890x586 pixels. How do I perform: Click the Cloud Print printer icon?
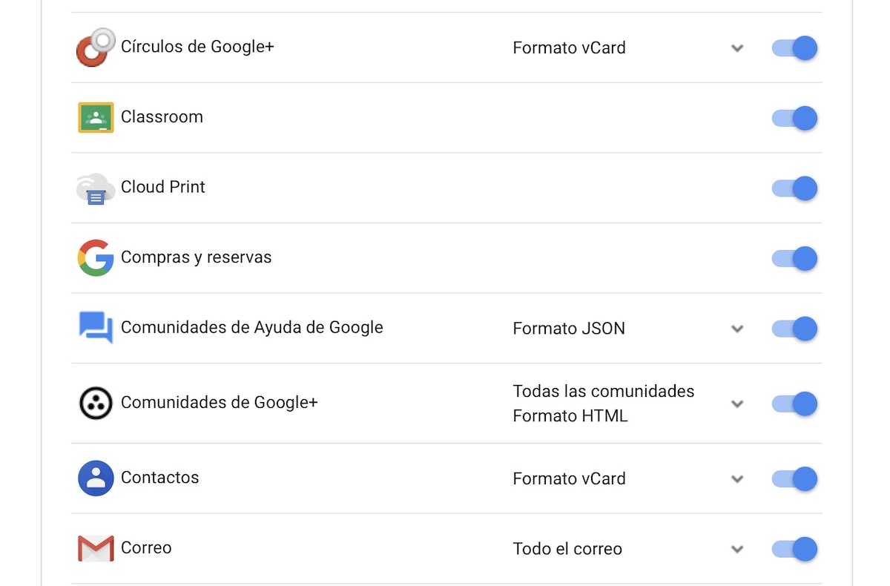[96, 188]
